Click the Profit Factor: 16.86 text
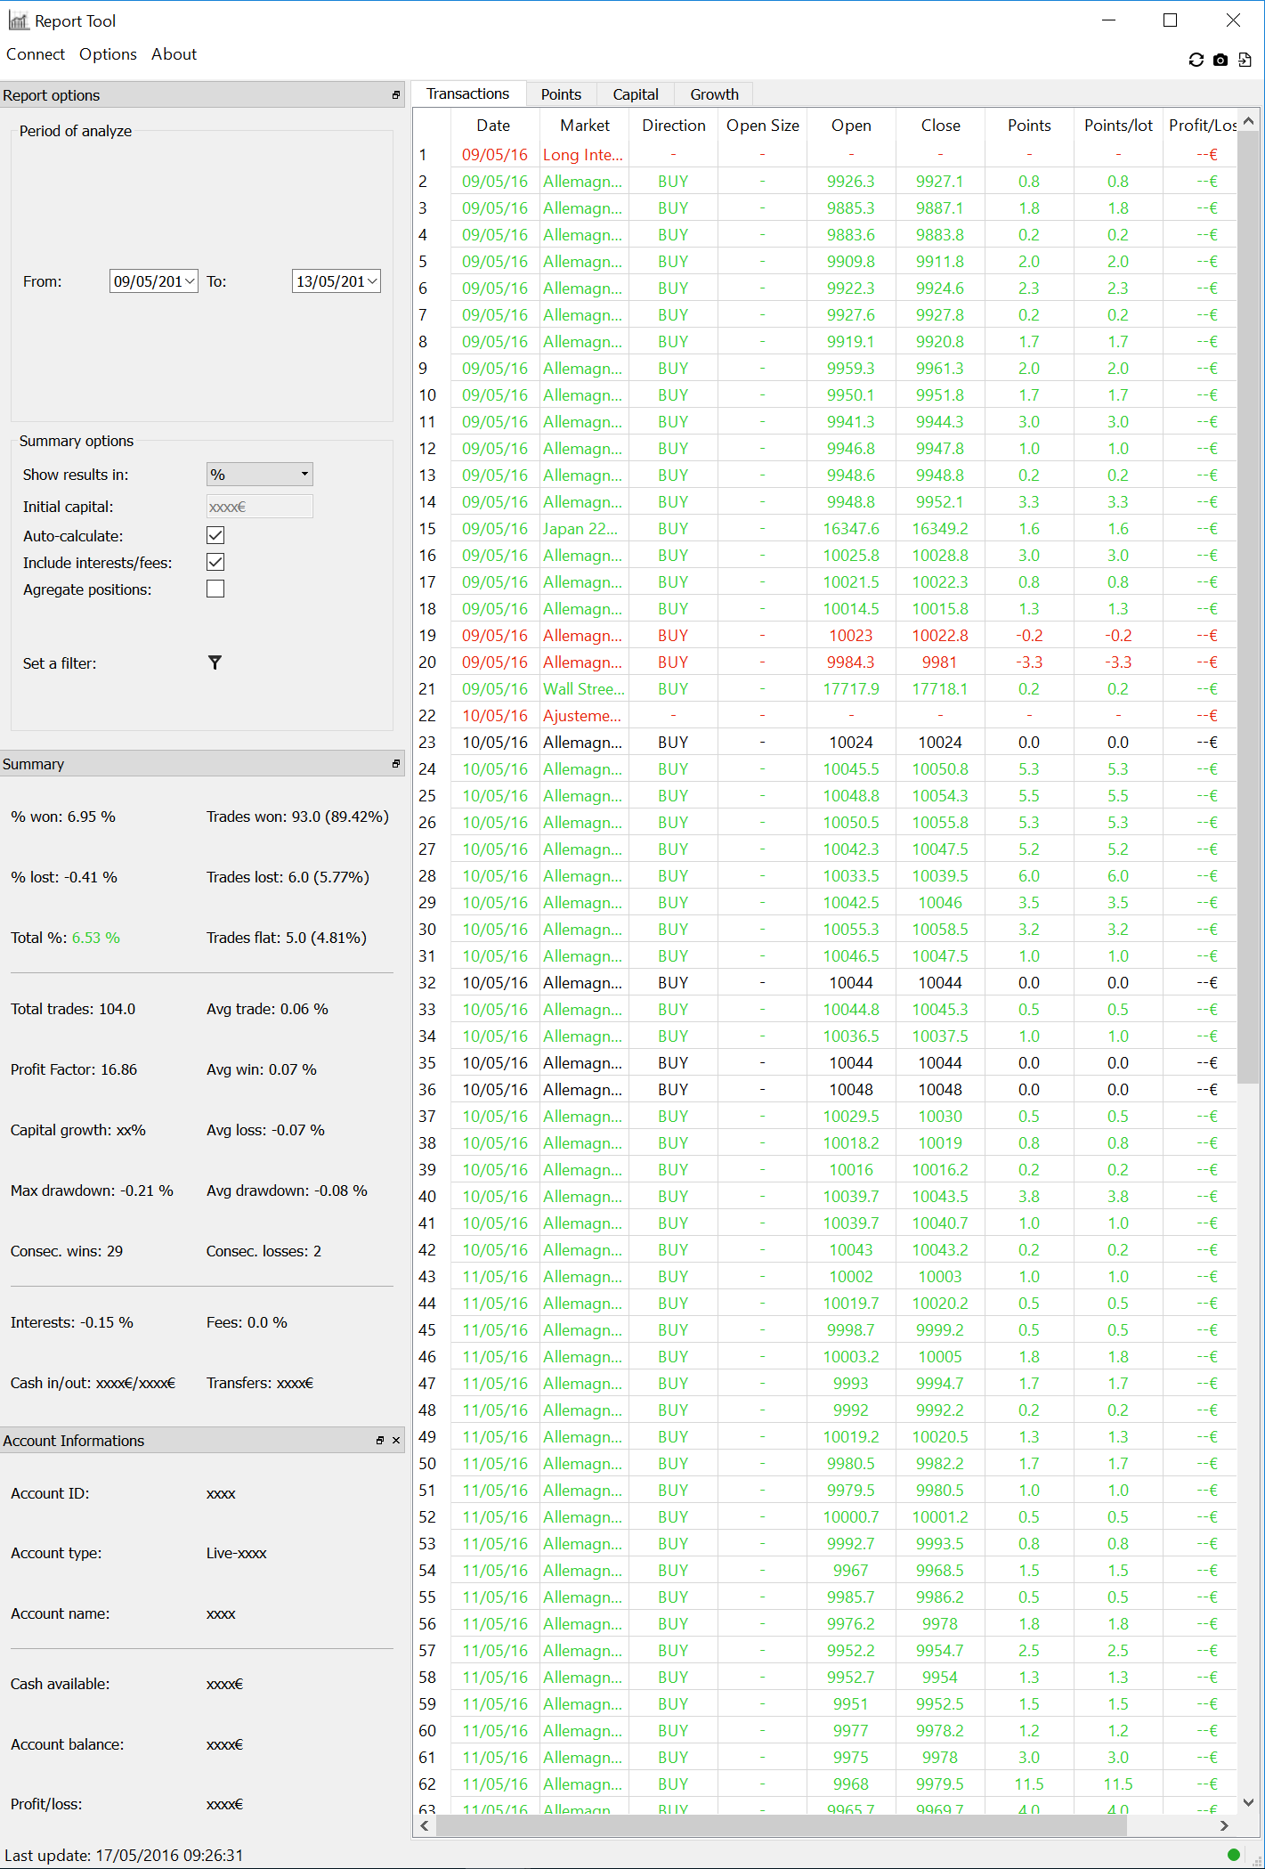Screen dimensions: 1265x1869 [74, 1069]
